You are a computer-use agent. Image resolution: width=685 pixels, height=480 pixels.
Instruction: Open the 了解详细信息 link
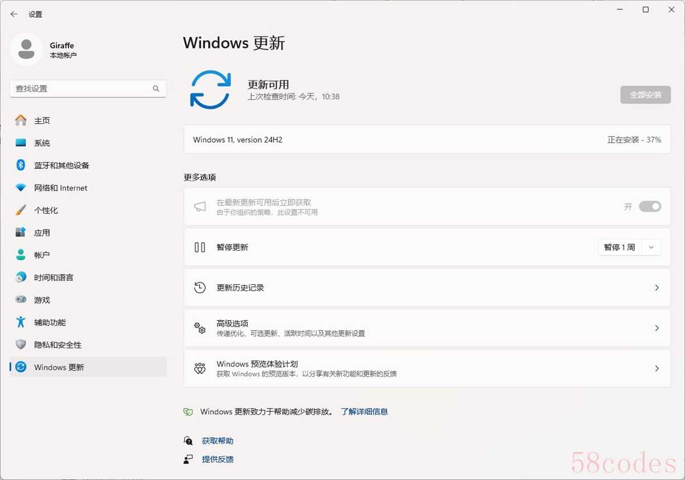364,412
